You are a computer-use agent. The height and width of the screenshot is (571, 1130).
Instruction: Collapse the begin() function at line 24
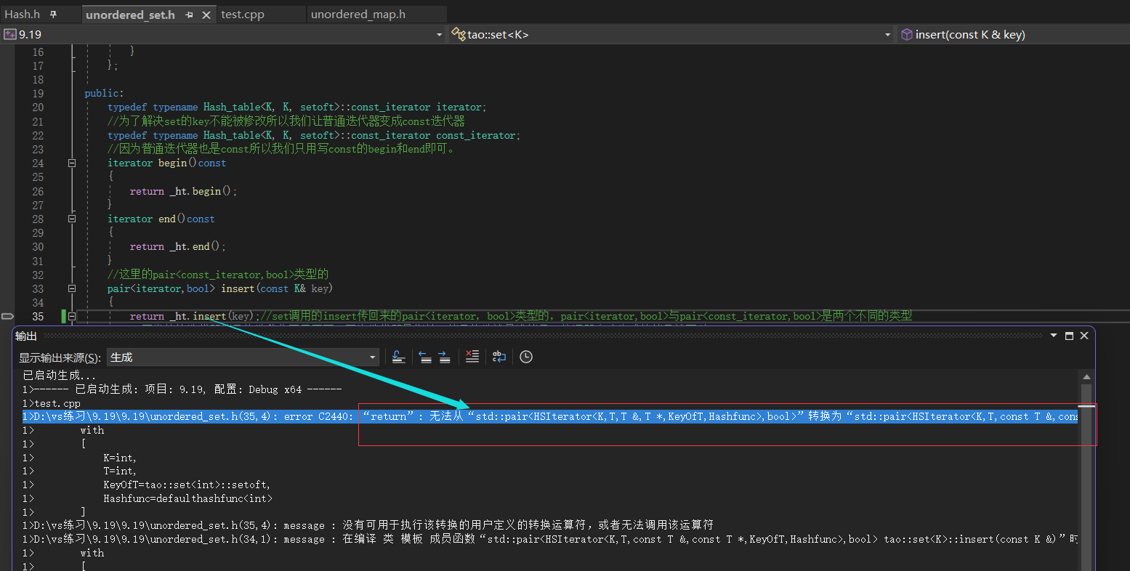[x=72, y=163]
